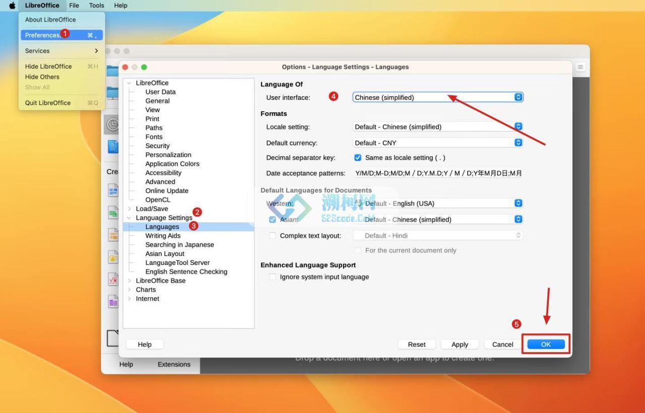Select LanguageTool Server in options tree
This screenshot has height=413, width=645.
(x=177, y=263)
